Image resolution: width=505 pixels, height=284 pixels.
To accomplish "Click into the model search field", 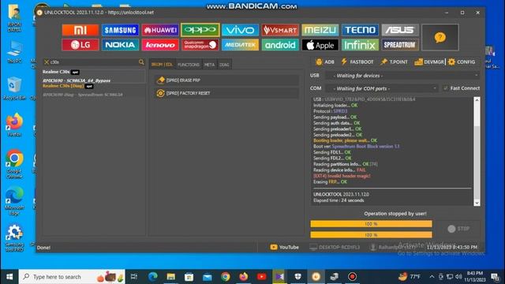I will point(94,62).
